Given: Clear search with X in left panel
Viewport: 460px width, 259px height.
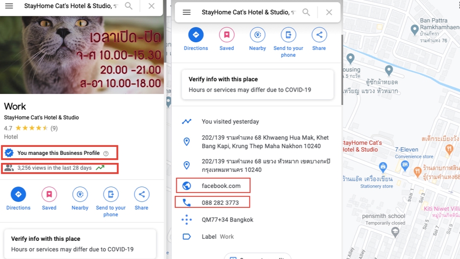Looking at the screenshot, I should [151, 6].
